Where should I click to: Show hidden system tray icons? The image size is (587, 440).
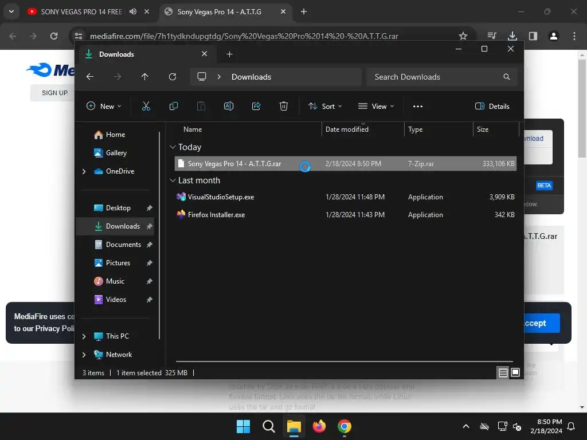(466, 426)
